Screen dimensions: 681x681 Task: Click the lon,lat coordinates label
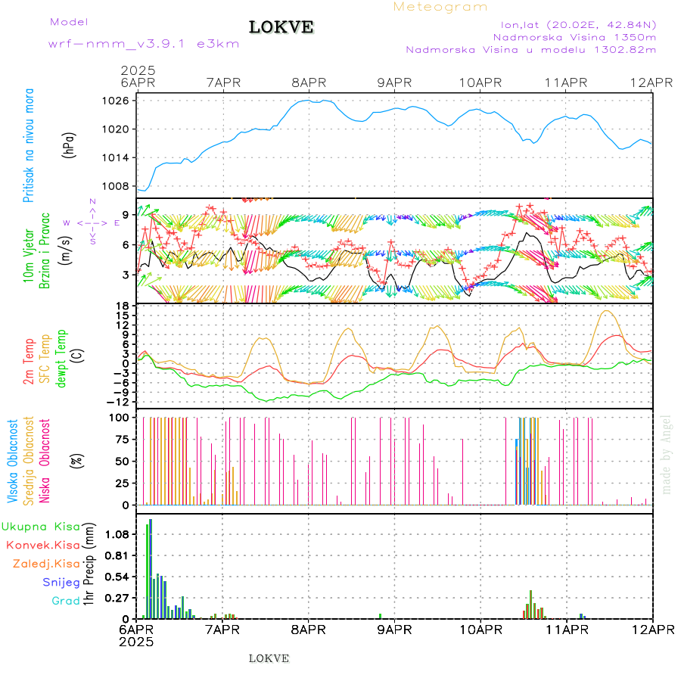click(573, 23)
